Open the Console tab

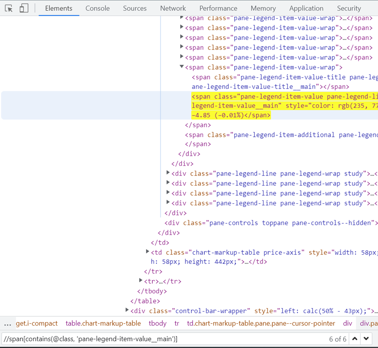coord(97,8)
